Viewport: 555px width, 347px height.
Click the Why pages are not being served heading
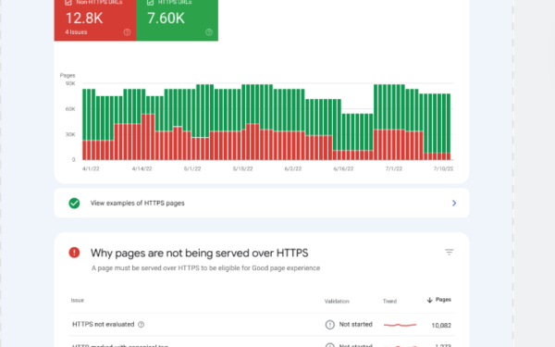[199, 254]
